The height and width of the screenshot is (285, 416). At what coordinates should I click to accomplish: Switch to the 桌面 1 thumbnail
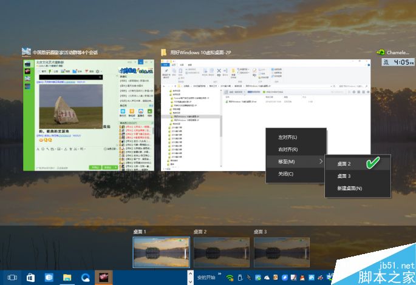pos(162,252)
